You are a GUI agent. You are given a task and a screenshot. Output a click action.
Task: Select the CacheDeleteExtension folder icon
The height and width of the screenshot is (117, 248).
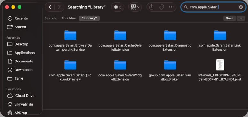coord(120,35)
